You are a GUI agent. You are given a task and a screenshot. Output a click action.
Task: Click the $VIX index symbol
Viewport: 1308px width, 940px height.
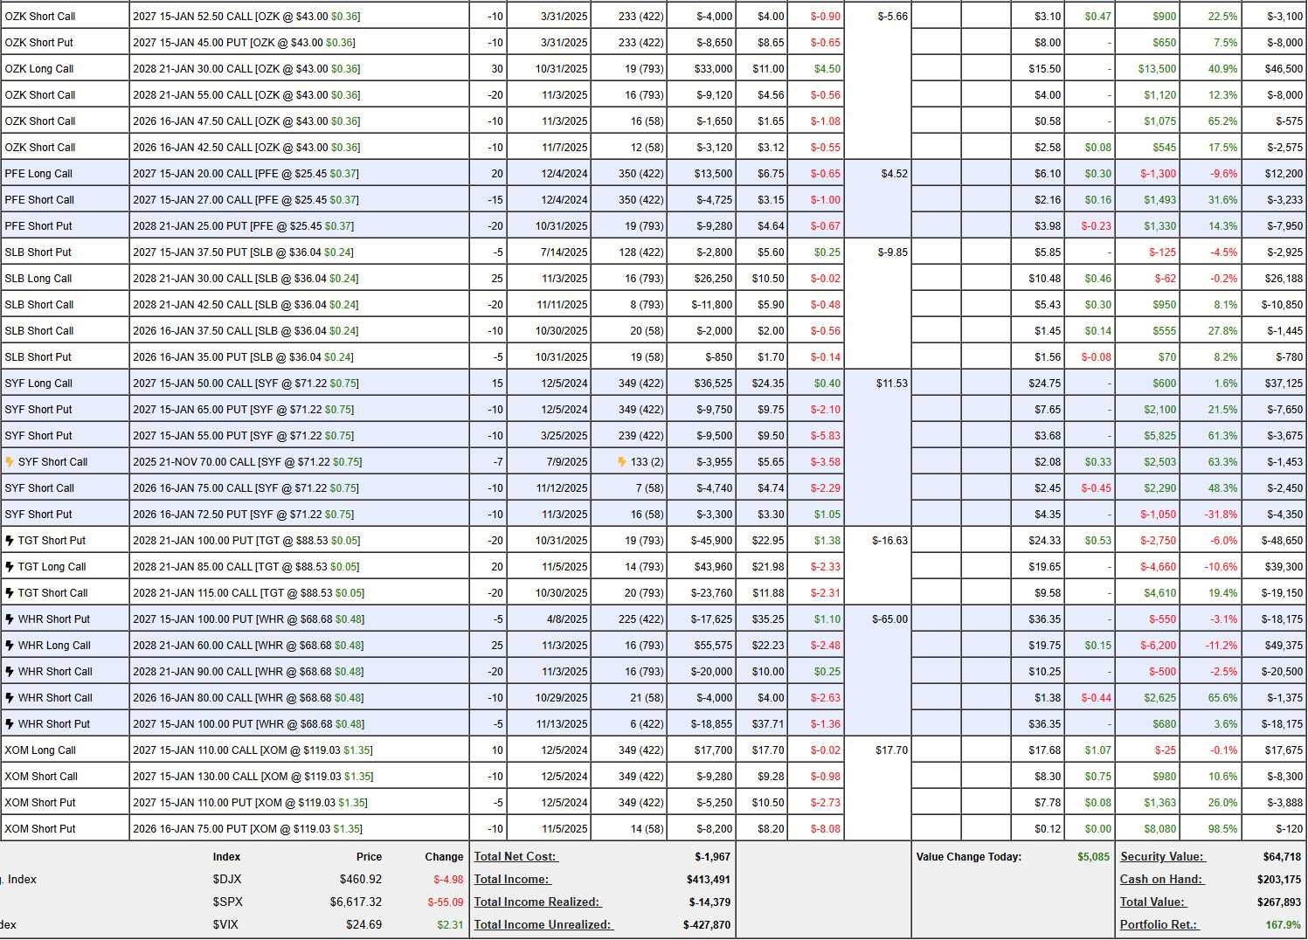point(227,925)
